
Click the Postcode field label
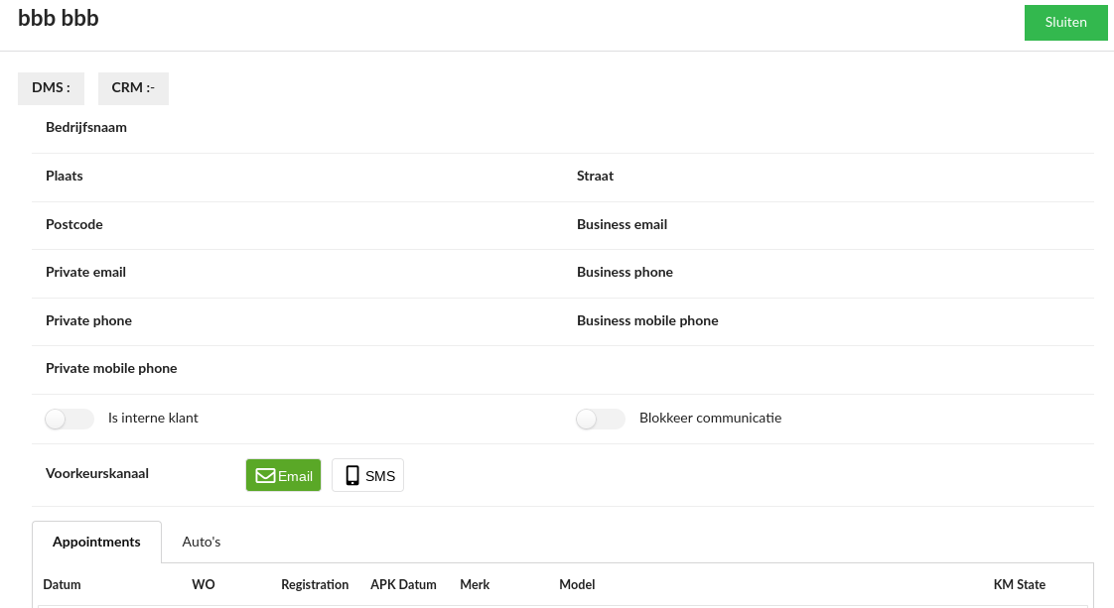click(73, 224)
